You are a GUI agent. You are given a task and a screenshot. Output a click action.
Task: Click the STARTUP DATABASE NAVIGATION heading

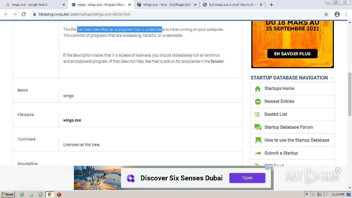pyautogui.click(x=289, y=78)
